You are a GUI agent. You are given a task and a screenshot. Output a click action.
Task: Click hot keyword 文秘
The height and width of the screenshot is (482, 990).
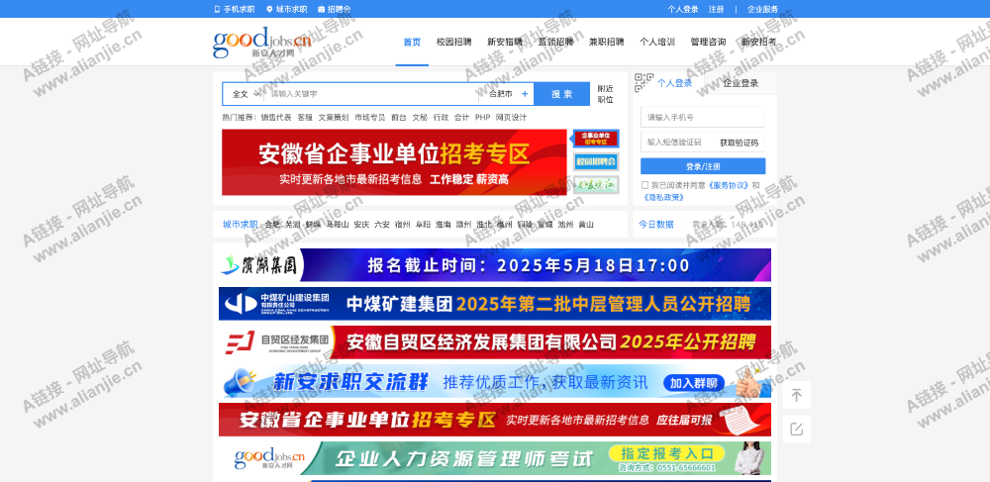click(420, 118)
